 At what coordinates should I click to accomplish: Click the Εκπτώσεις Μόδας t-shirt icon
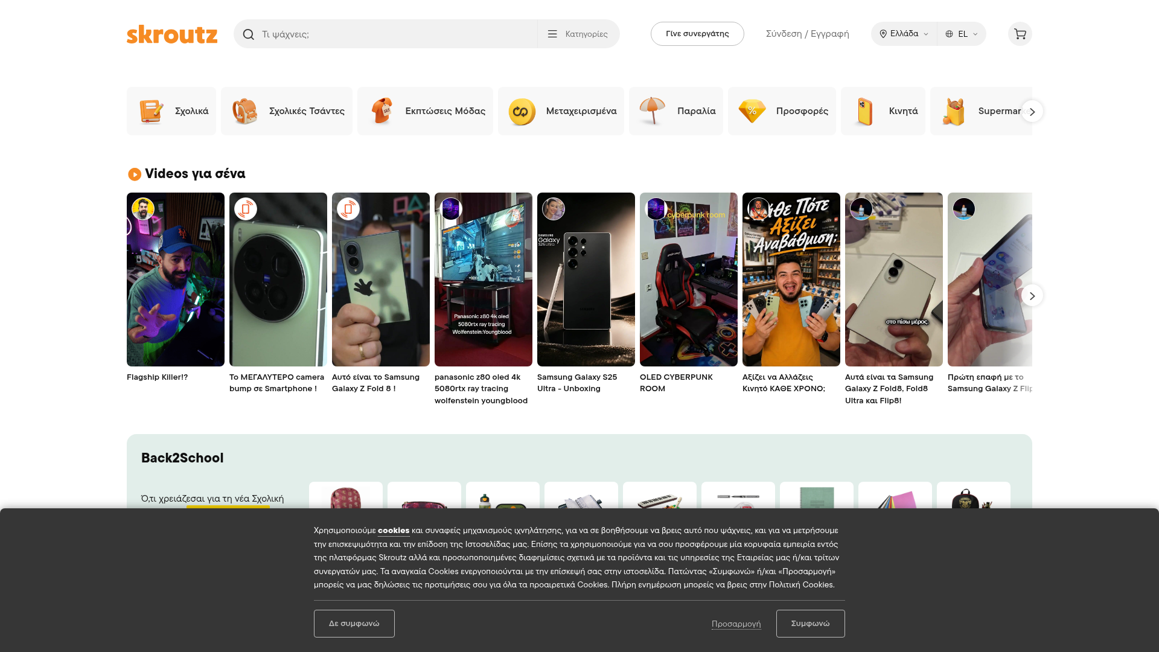click(x=382, y=111)
